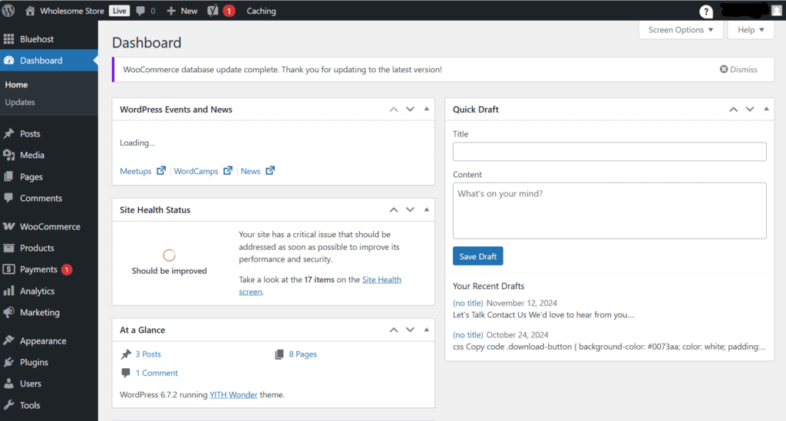Click the Pages icon in sidebar
Viewport: 786px width, 421px height.
(x=8, y=176)
